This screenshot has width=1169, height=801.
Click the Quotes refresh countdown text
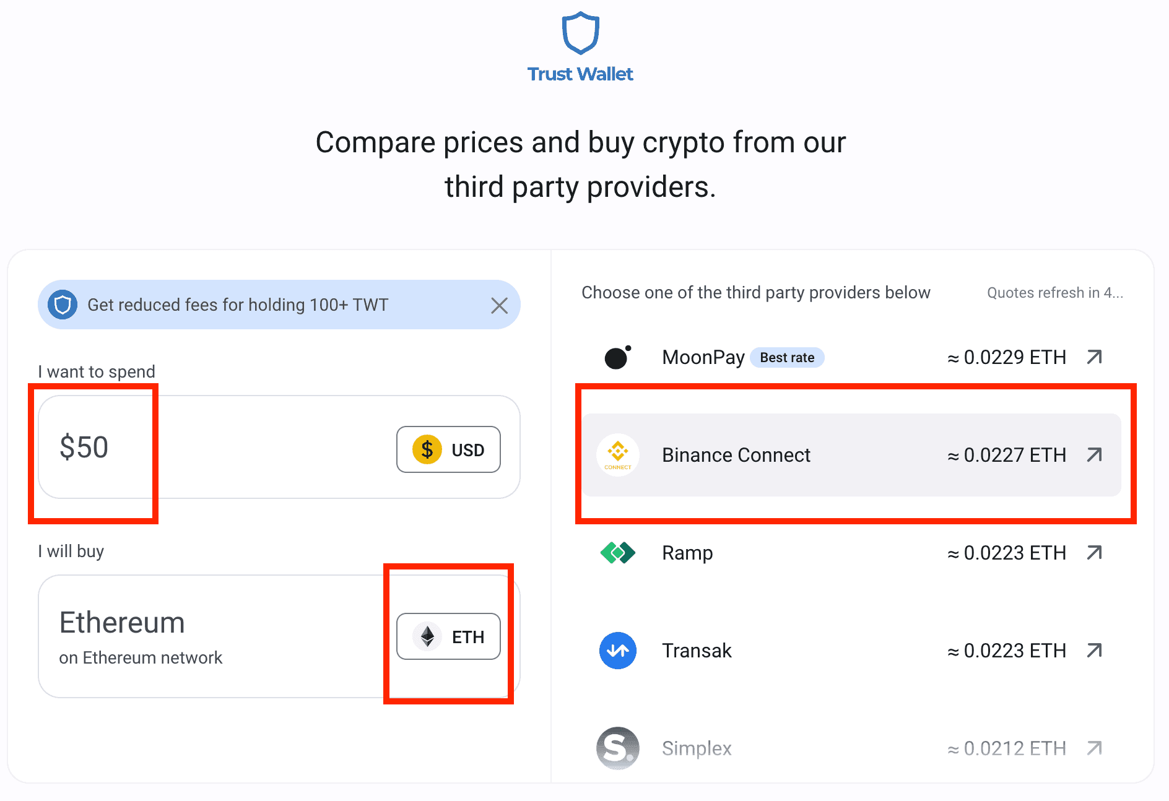[x=1054, y=292]
